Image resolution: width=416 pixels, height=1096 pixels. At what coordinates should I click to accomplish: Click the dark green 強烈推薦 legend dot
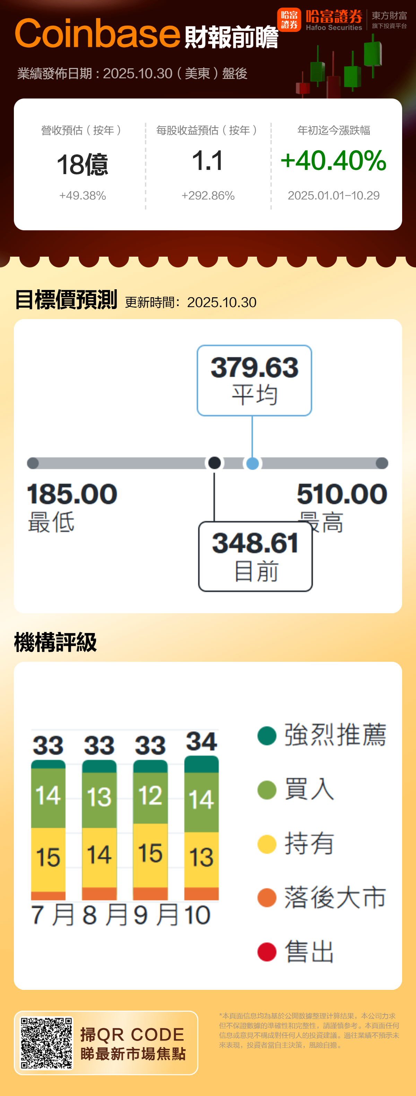267,736
